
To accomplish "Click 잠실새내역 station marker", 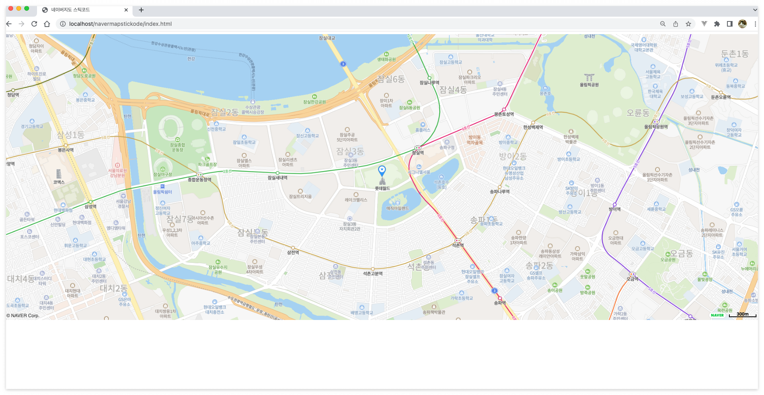I will [x=277, y=173].
